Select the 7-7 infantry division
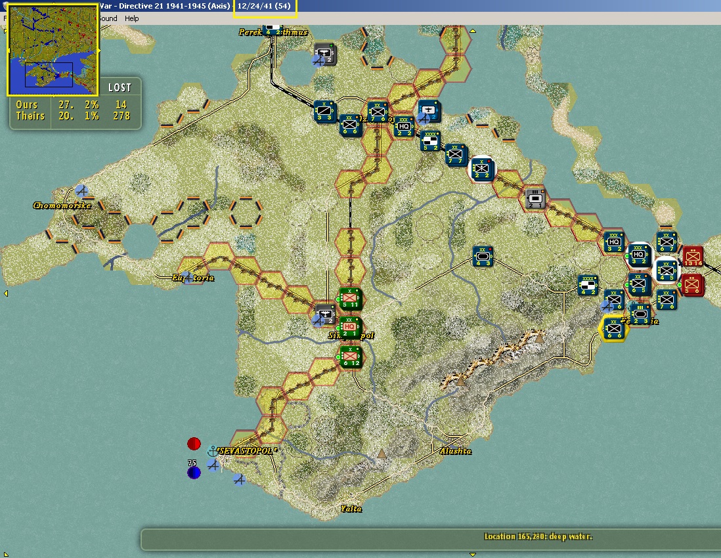The width and height of the screenshot is (721, 558). (x=456, y=155)
